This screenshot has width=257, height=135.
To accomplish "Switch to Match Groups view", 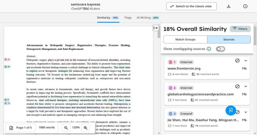I will pos(185,39).
